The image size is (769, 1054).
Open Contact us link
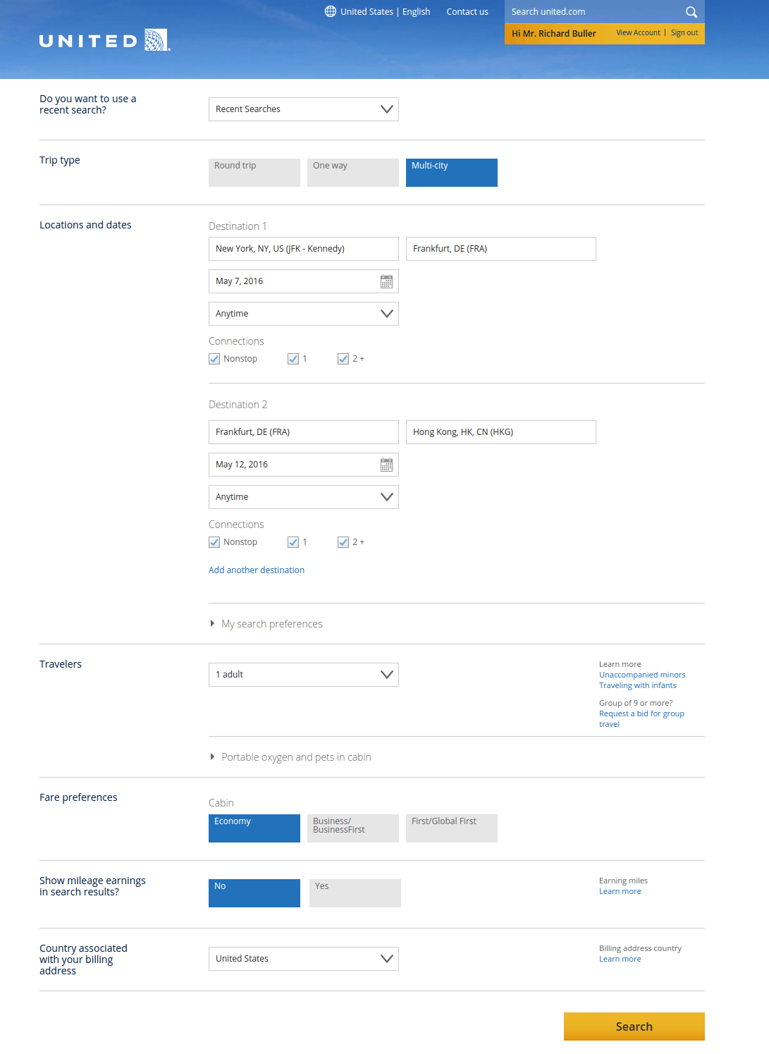[x=467, y=12]
